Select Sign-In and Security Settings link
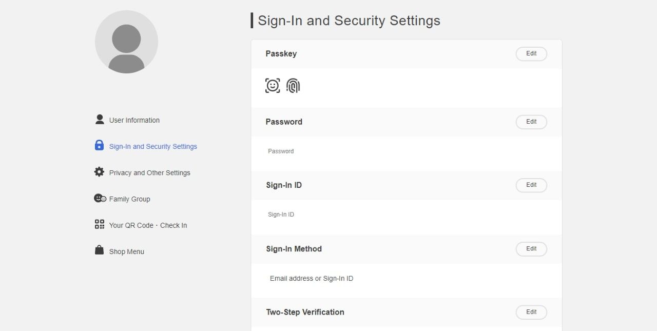 tap(153, 147)
